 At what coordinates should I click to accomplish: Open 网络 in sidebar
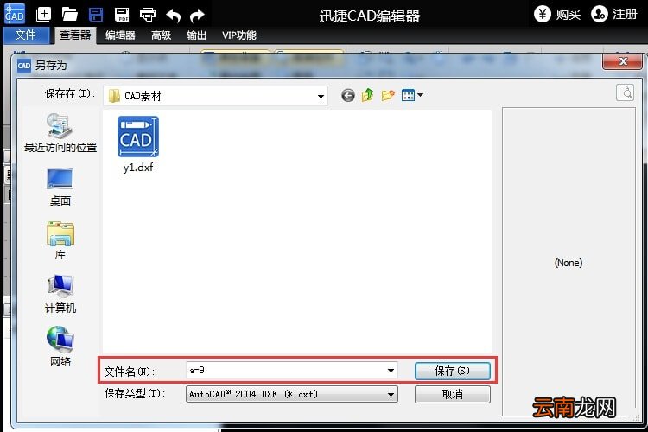click(x=60, y=346)
